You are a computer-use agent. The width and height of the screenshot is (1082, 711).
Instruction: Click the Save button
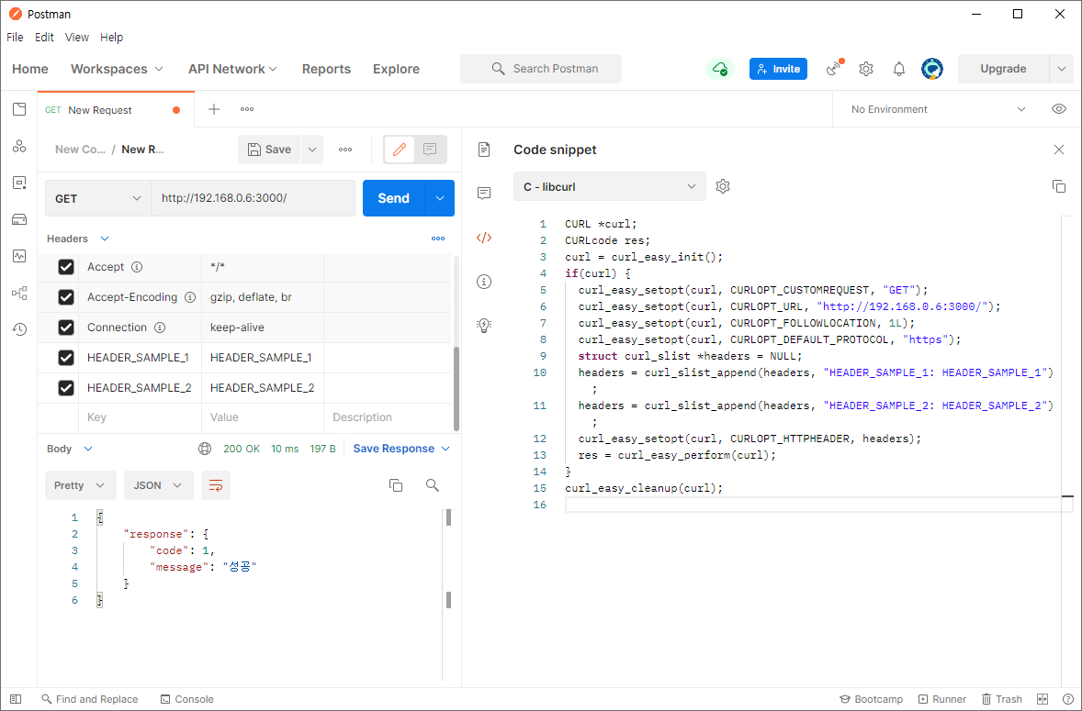pyautogui.click(x=269, y=150)
